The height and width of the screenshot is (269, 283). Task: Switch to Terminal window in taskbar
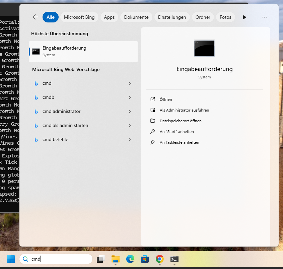174,259
